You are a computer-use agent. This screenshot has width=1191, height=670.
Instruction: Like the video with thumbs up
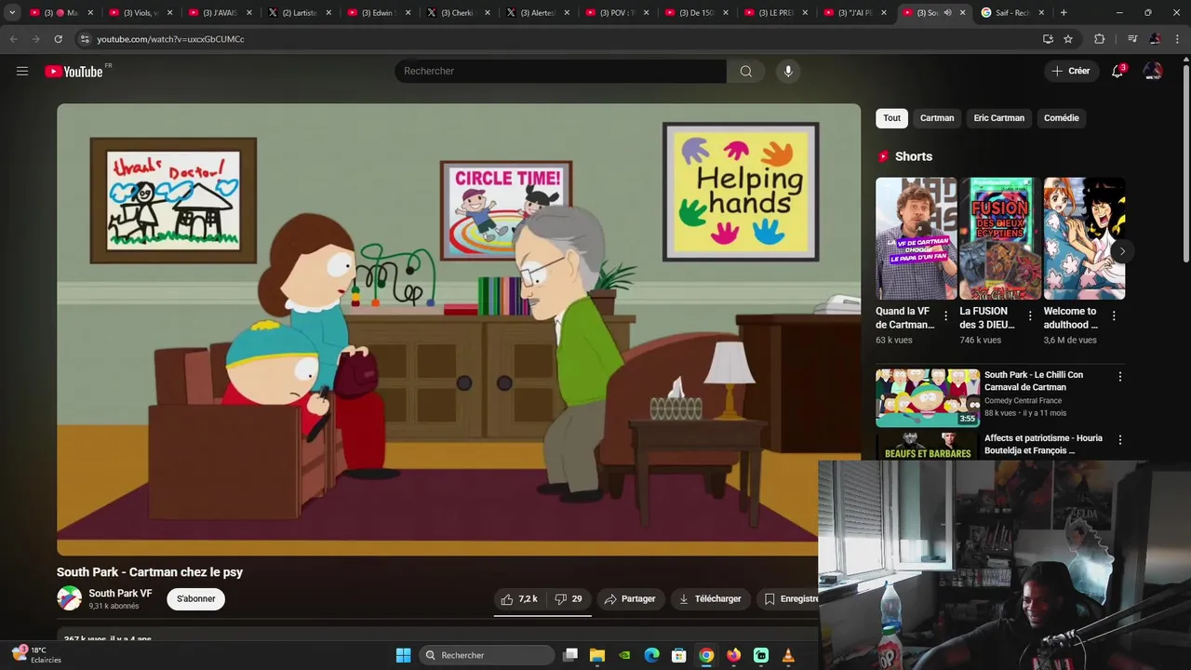[x=519, y=598]
